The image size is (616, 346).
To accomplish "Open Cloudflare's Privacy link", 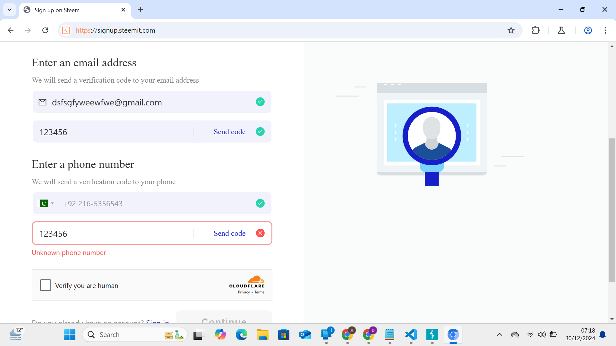I will point(244,292).
